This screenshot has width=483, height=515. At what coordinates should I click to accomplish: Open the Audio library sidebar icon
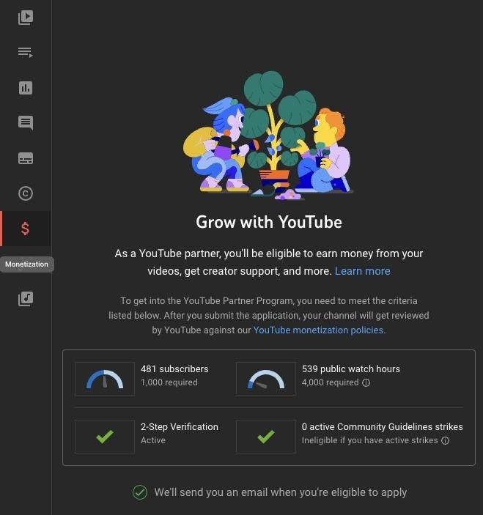click(x=26, y=299)
